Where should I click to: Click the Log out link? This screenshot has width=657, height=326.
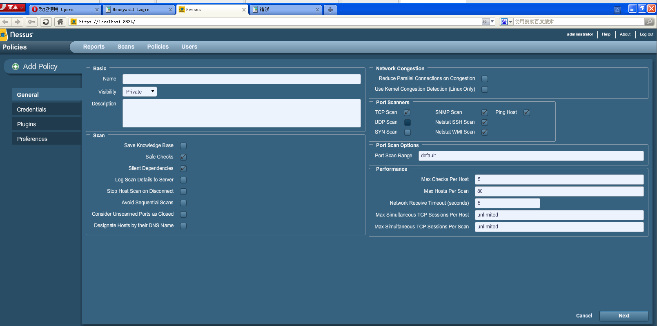click(646, 34)
